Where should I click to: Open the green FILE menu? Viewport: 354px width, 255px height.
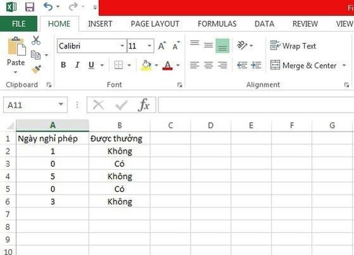[19, 24]
